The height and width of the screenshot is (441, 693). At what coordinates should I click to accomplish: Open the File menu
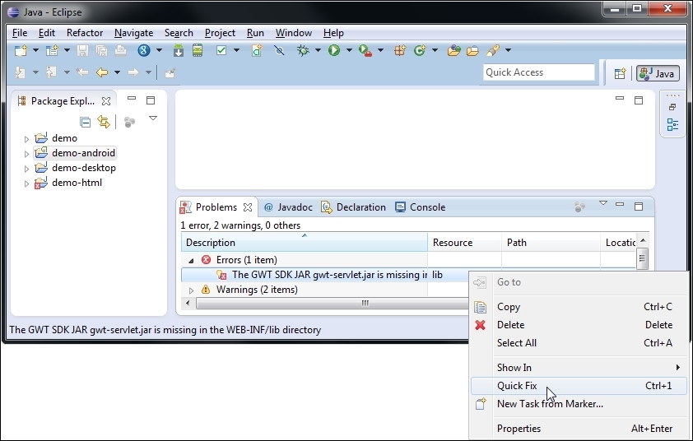[20, 33]
